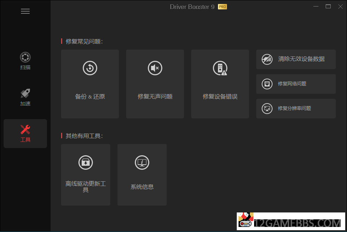This screenshot has width=347, height=232.
Task: Click the 修复网络问题 text
Action: (x=292, y=84)
